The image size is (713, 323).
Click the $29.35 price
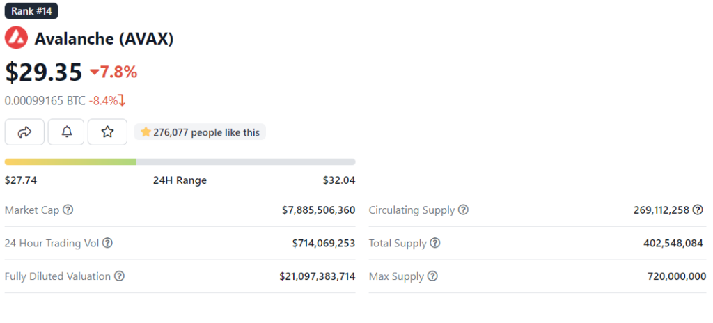[44, 72]
